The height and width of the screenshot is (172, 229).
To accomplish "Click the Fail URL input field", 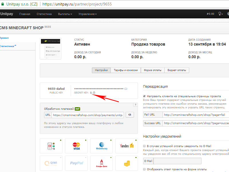I will pos(196,115).
